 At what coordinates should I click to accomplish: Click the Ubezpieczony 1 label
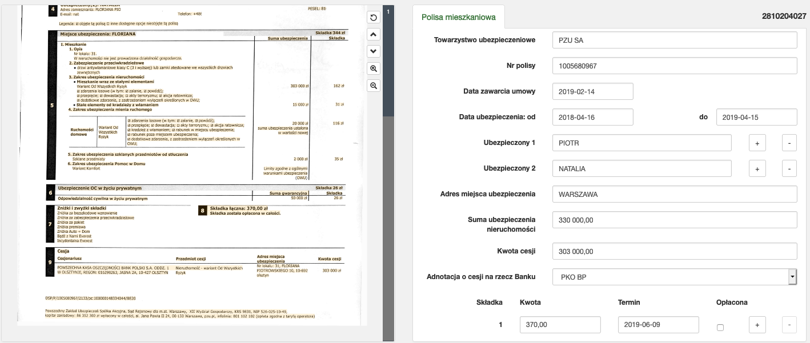pos(509,143)
